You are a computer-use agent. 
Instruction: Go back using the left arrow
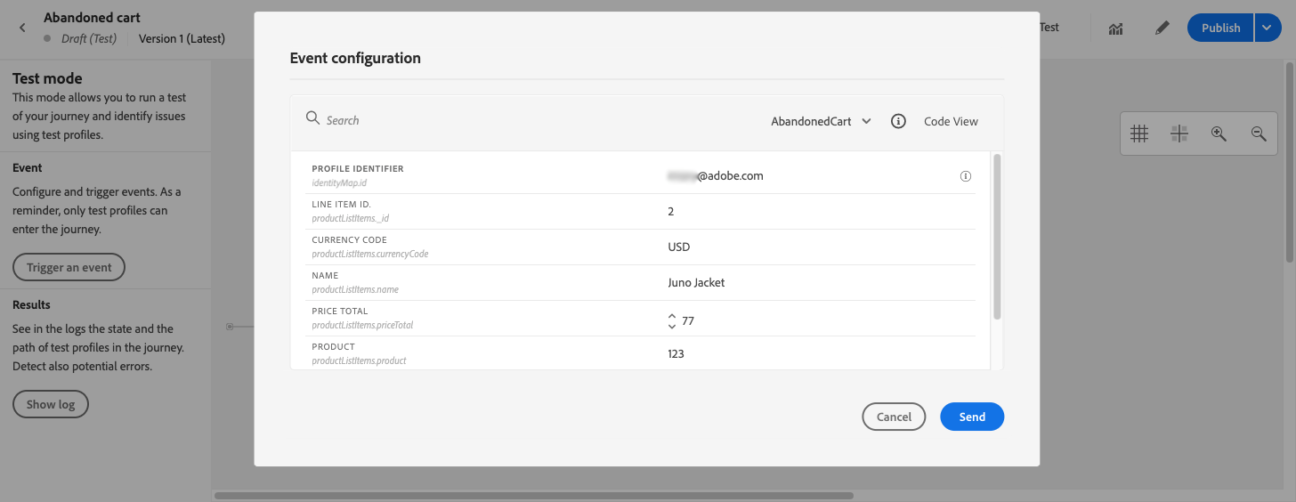point(22,28)
